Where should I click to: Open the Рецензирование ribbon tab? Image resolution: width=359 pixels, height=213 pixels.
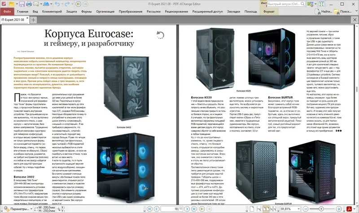click(176, 12)
